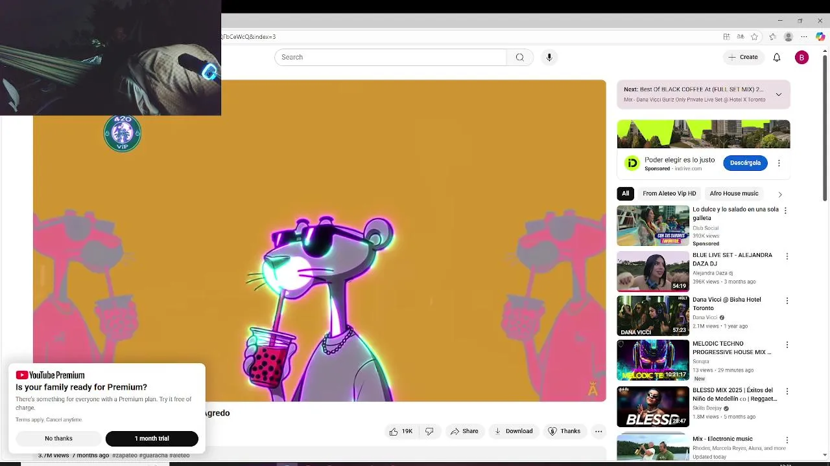Click the Create button
Screen dimensions: 830x466
(742, 57)
